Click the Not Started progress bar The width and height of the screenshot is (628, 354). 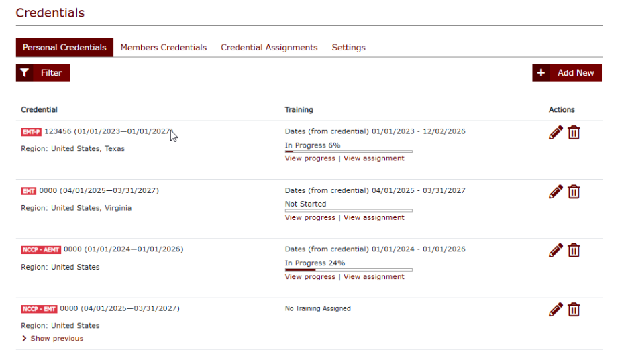(348, 211)
